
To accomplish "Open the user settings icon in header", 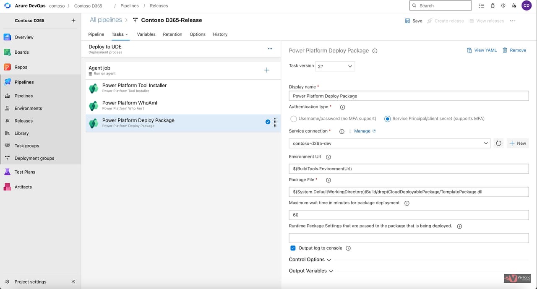I will (x=514, y=5).
